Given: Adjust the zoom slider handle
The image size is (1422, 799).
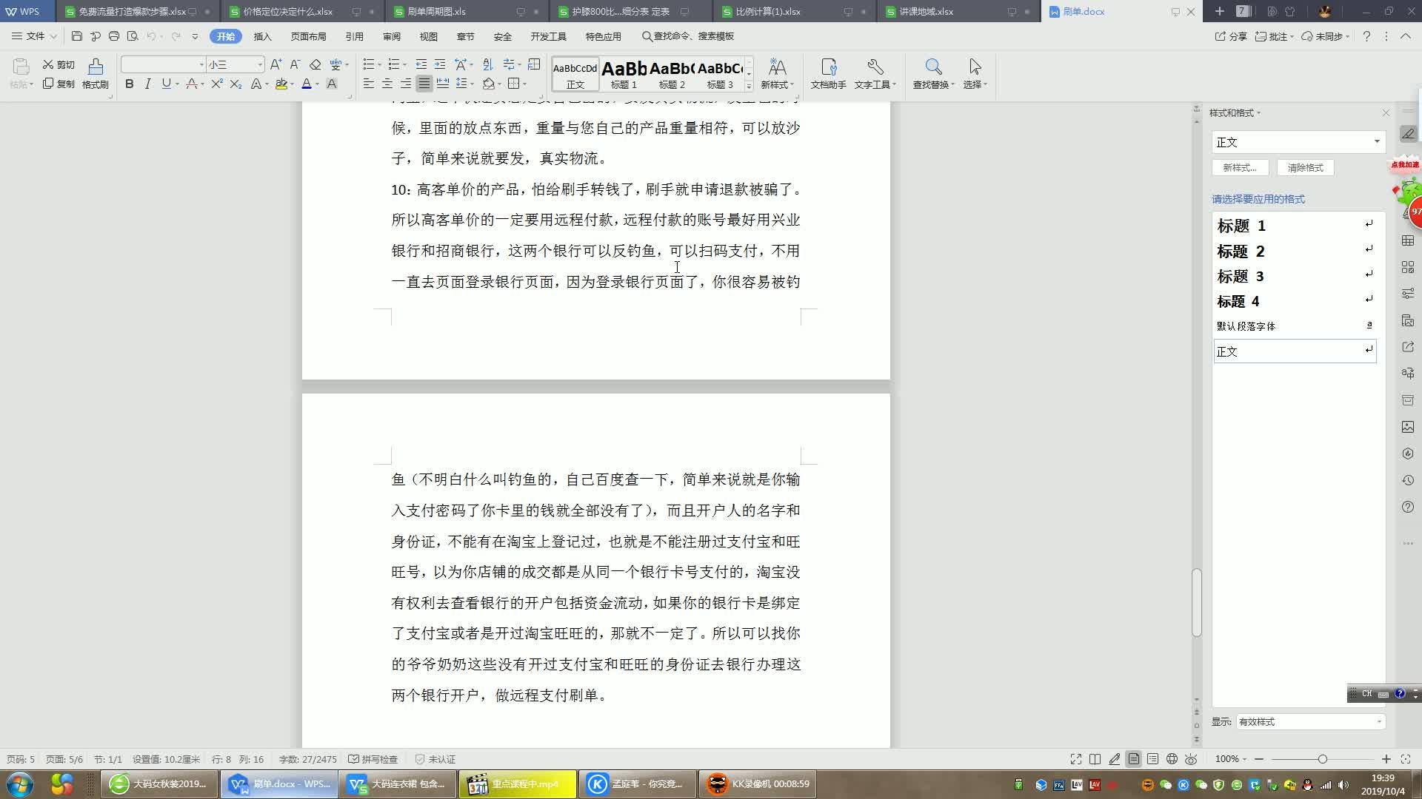Looking at the screenshot, I should tap(1322, 759).
